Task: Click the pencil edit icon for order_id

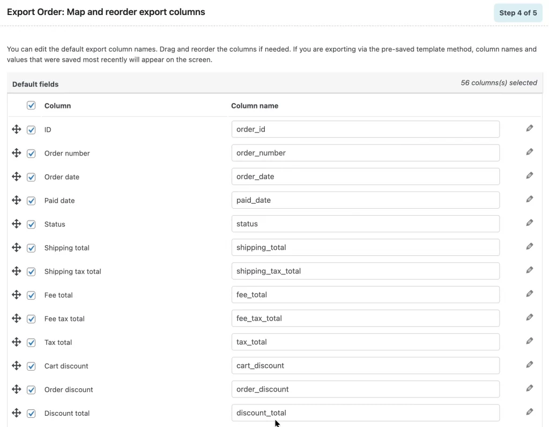Action: (x=529, y=129)
